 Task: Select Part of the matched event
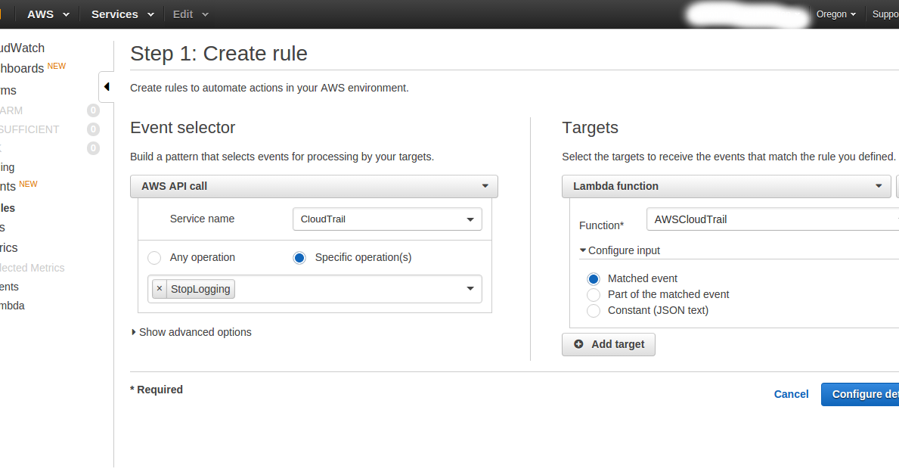[594, 295]
